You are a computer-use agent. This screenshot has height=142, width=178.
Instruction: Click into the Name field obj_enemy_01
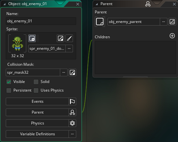click(41, 21)
